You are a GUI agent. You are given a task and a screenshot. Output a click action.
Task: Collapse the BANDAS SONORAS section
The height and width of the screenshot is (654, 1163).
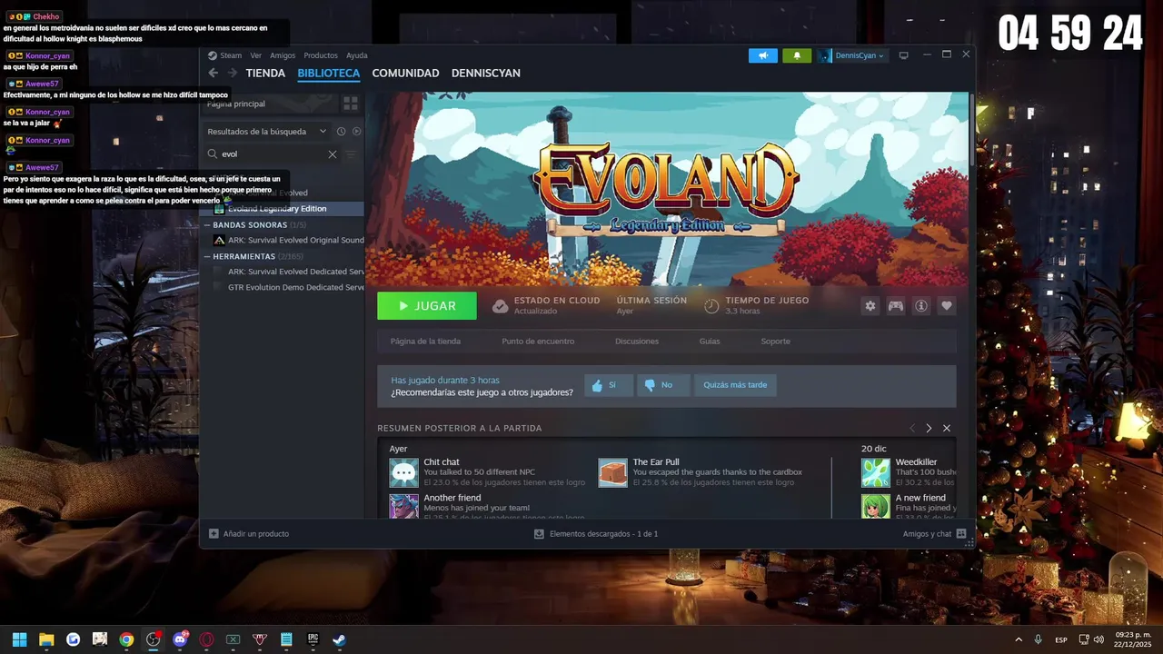[x=208, y=224]
